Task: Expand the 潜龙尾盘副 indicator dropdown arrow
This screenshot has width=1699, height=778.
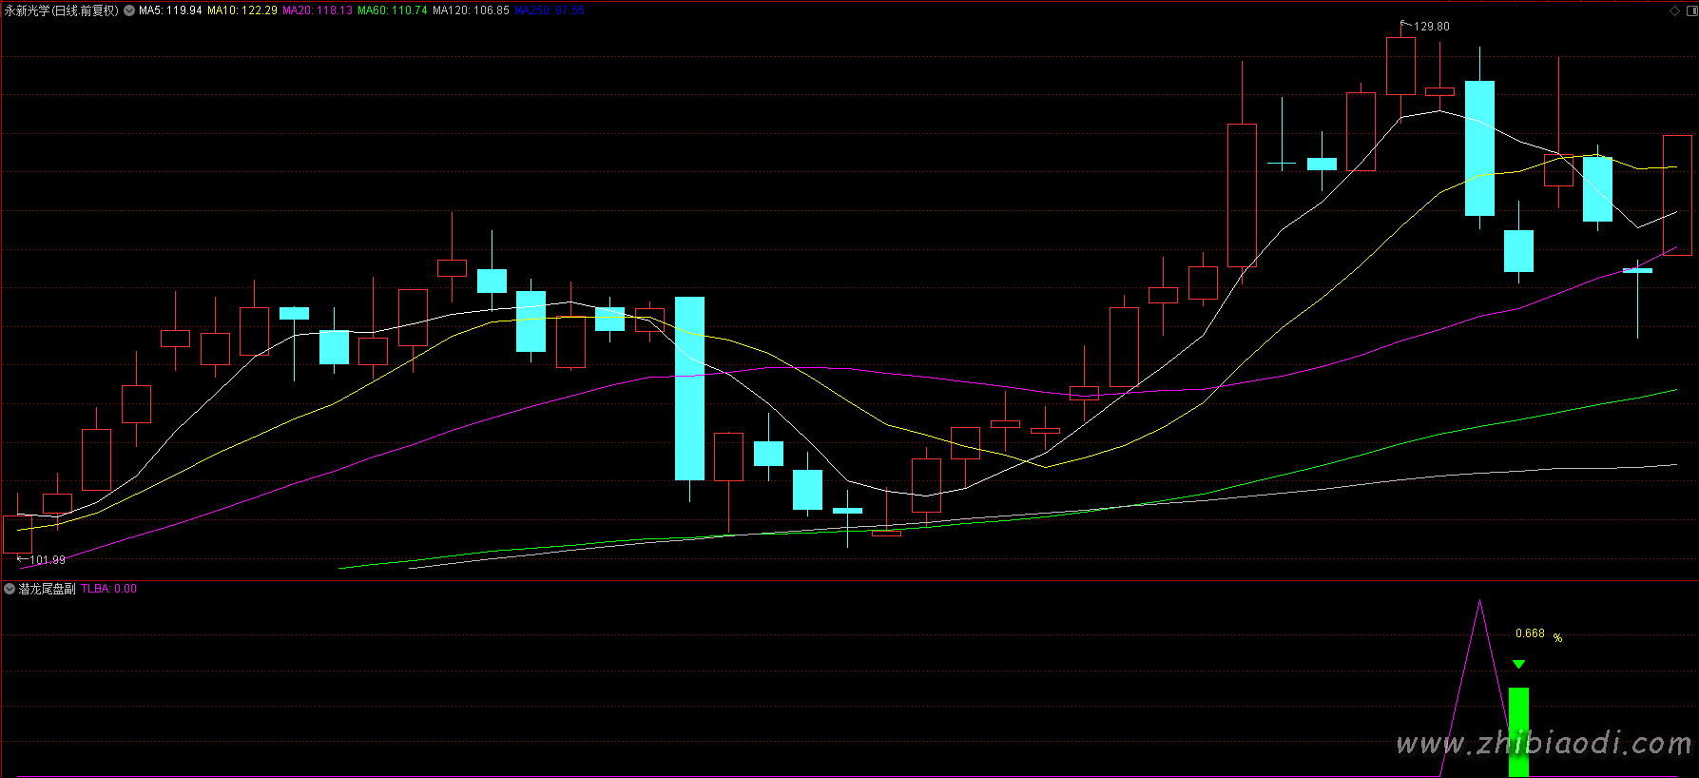Action: [x=10, y=589]
